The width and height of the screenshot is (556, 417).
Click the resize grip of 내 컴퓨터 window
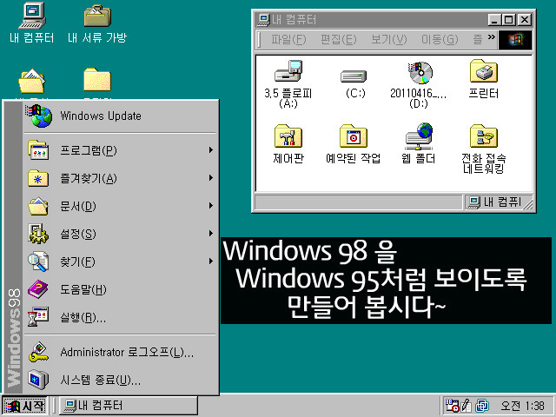coord(528,205)
